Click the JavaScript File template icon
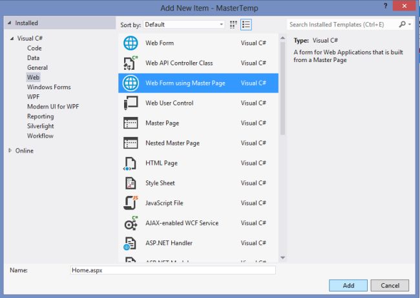Viewport: 420px width, 298px height. 131,203
